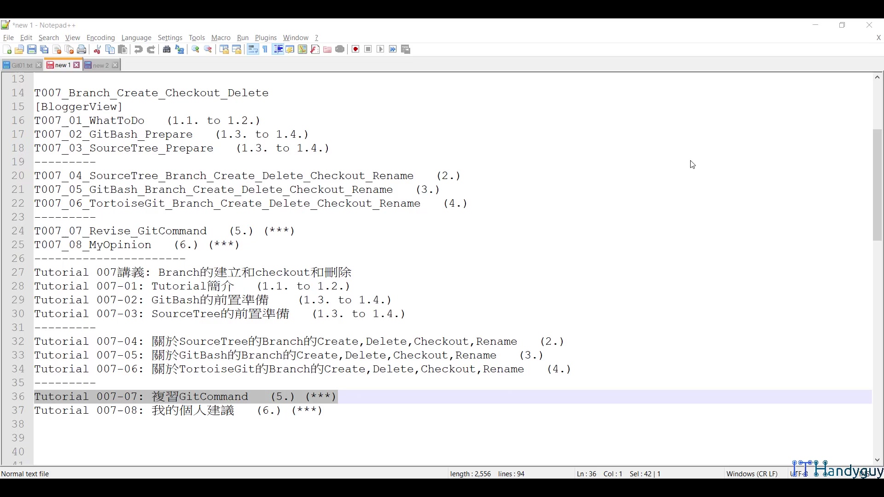
Task: Open the Macro menu
Action: point(221,38)
